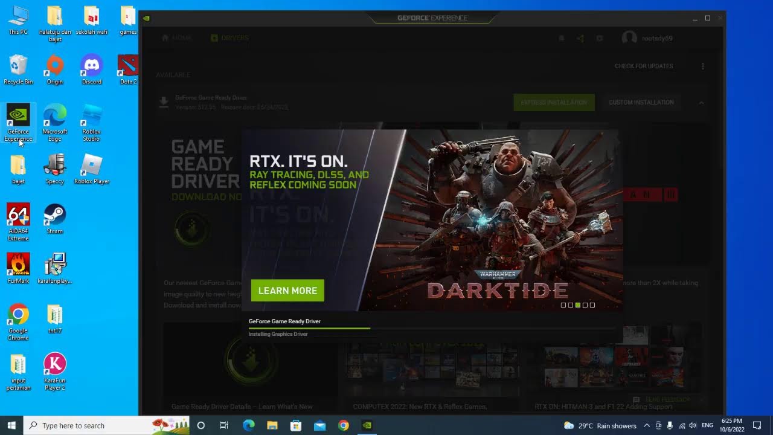
Task: Click the Learn More button
Action: [x=287, y=291]
